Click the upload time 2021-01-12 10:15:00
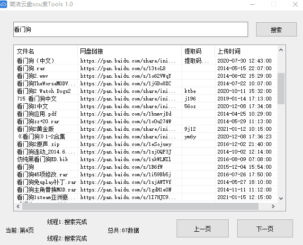 [244, 129]
